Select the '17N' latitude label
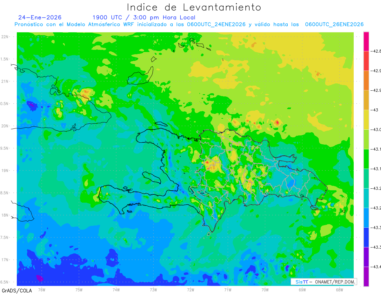This screenshot has width=381, height=294. 5,260
